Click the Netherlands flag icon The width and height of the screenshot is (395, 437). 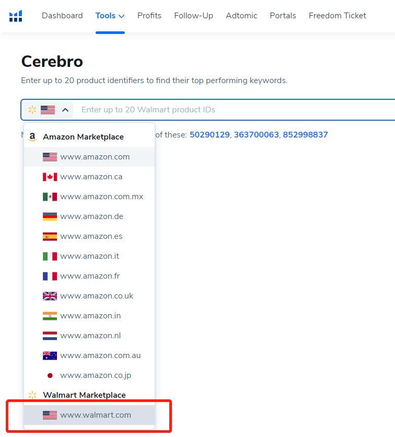(50, 336)
